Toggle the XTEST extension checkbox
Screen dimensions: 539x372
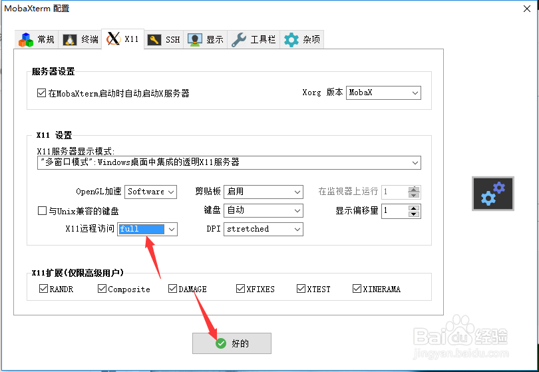pos(301,288)
